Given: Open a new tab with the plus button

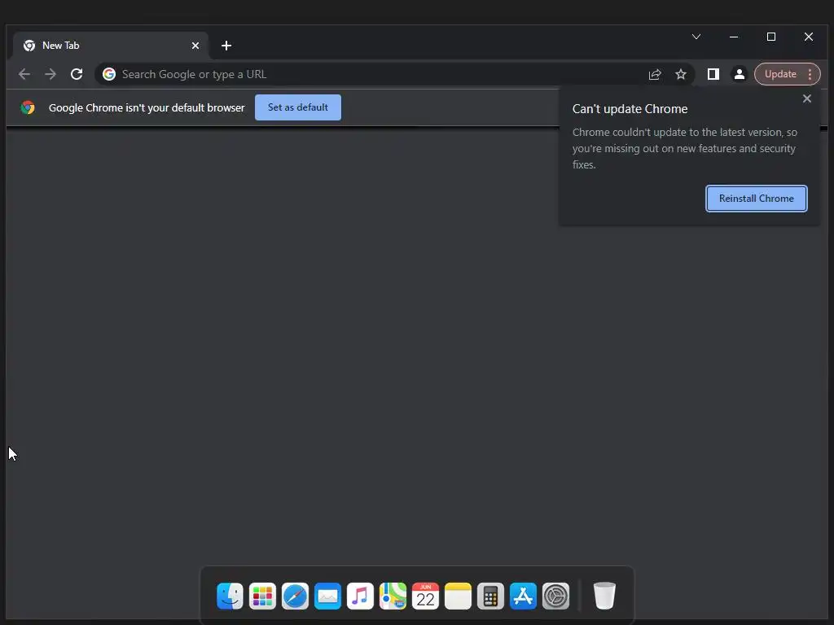Looking at the screenshot, I should (226, 46).
